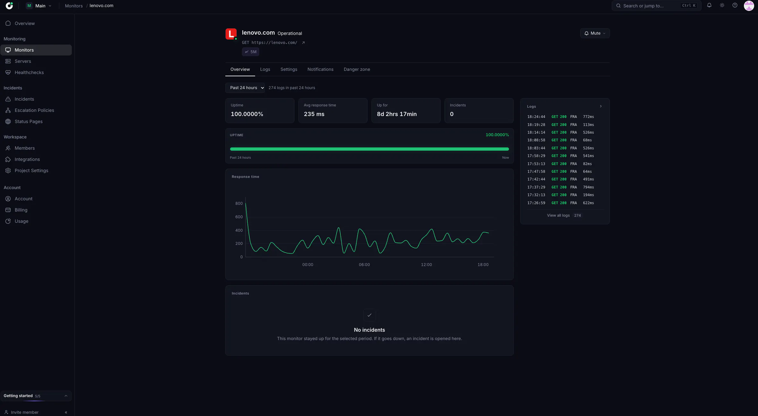
Task: Open Project Settings in the sidebar
Action: coord(36,171)
